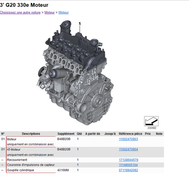Screen dimensions: 189x183
Task: Click the 'Descriptions' column header
Action: [31, 134]
